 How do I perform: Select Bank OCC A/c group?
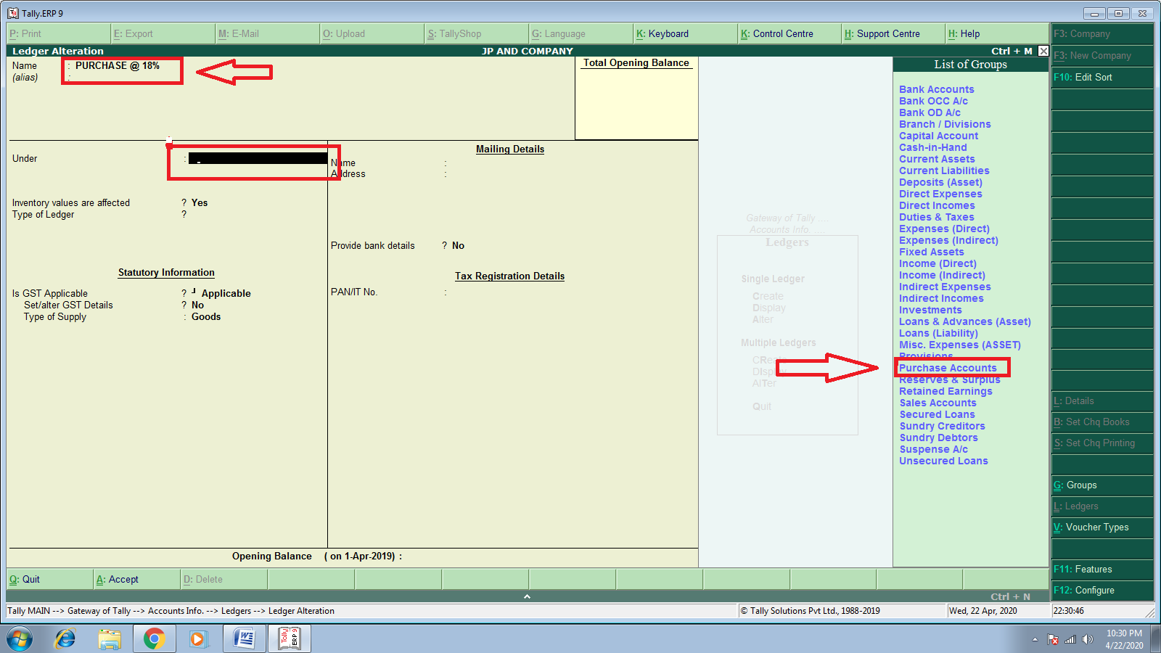pyautogui.click(x=933, y=101)
